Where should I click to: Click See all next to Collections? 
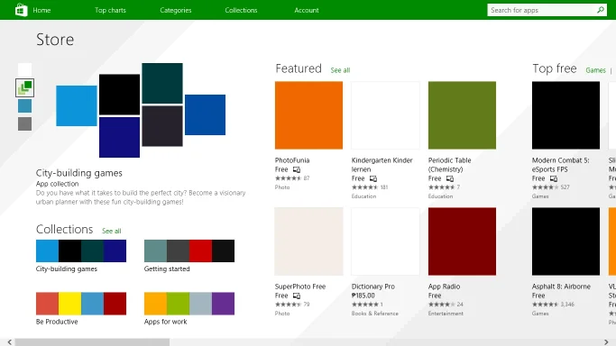tap(112, 231)
